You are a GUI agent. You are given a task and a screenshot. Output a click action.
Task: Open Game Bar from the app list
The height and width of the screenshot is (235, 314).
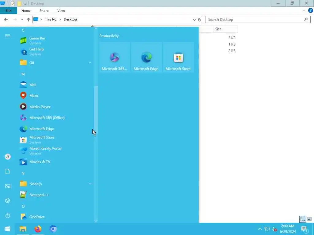click(55, 40)
